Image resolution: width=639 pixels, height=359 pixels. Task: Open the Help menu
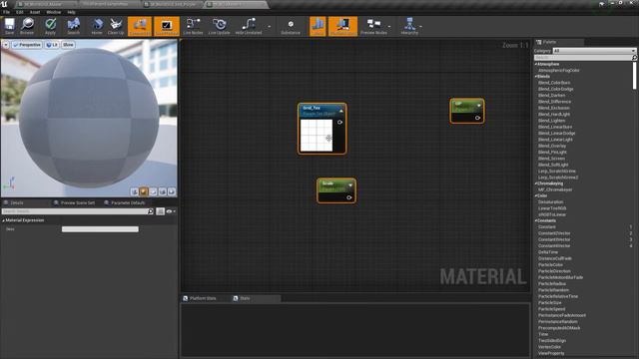click(71, 12)
